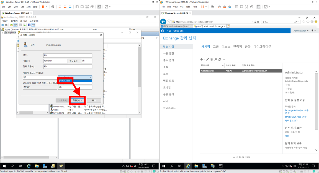Reload page with IE address bar refresh icon
Viewport: 319px width, 173px height.
point(258,22)
